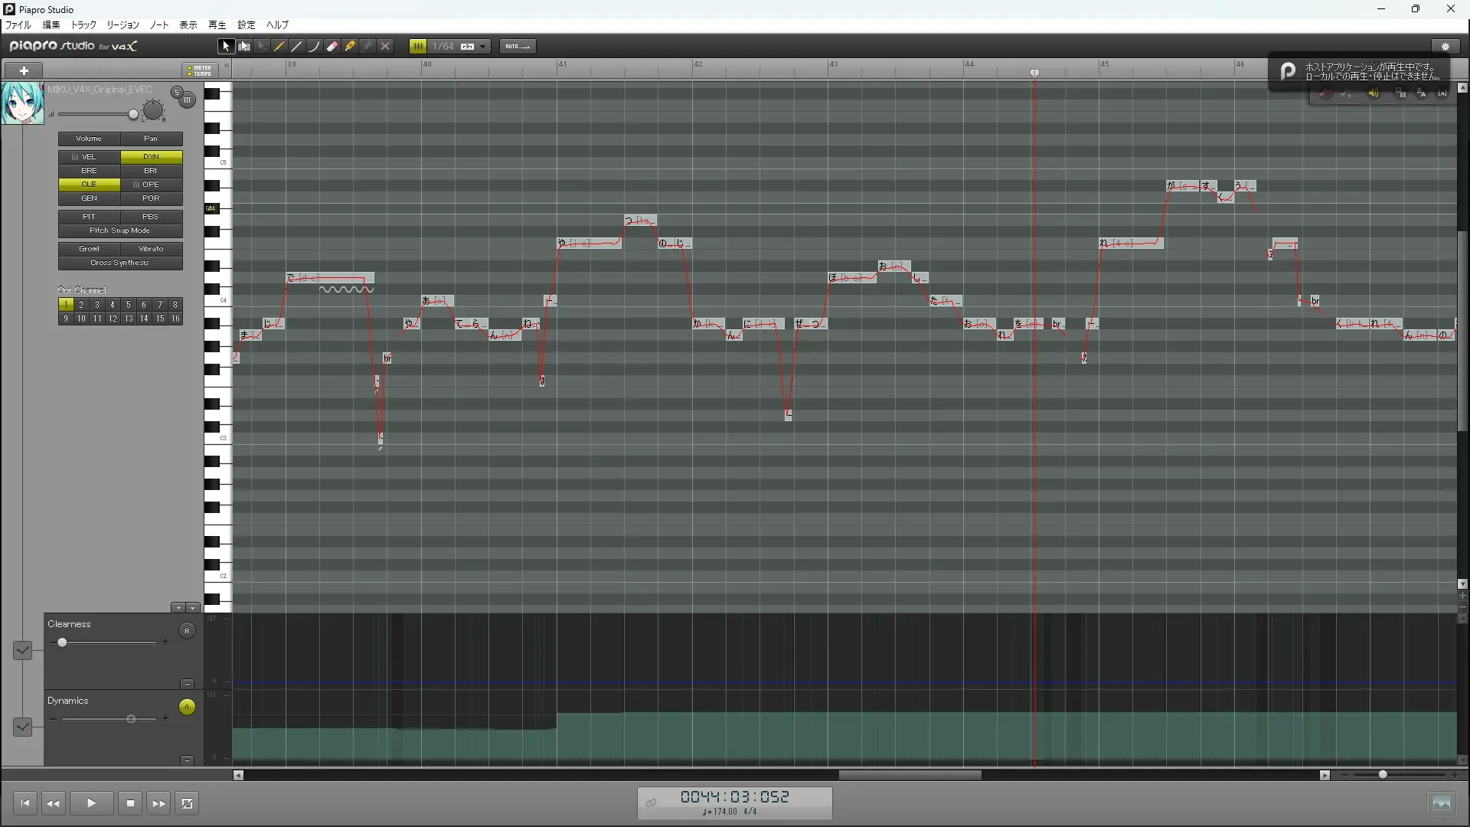Open the トラック menu
This screenshot has width=1470, height=827.
tap(83, 25)
